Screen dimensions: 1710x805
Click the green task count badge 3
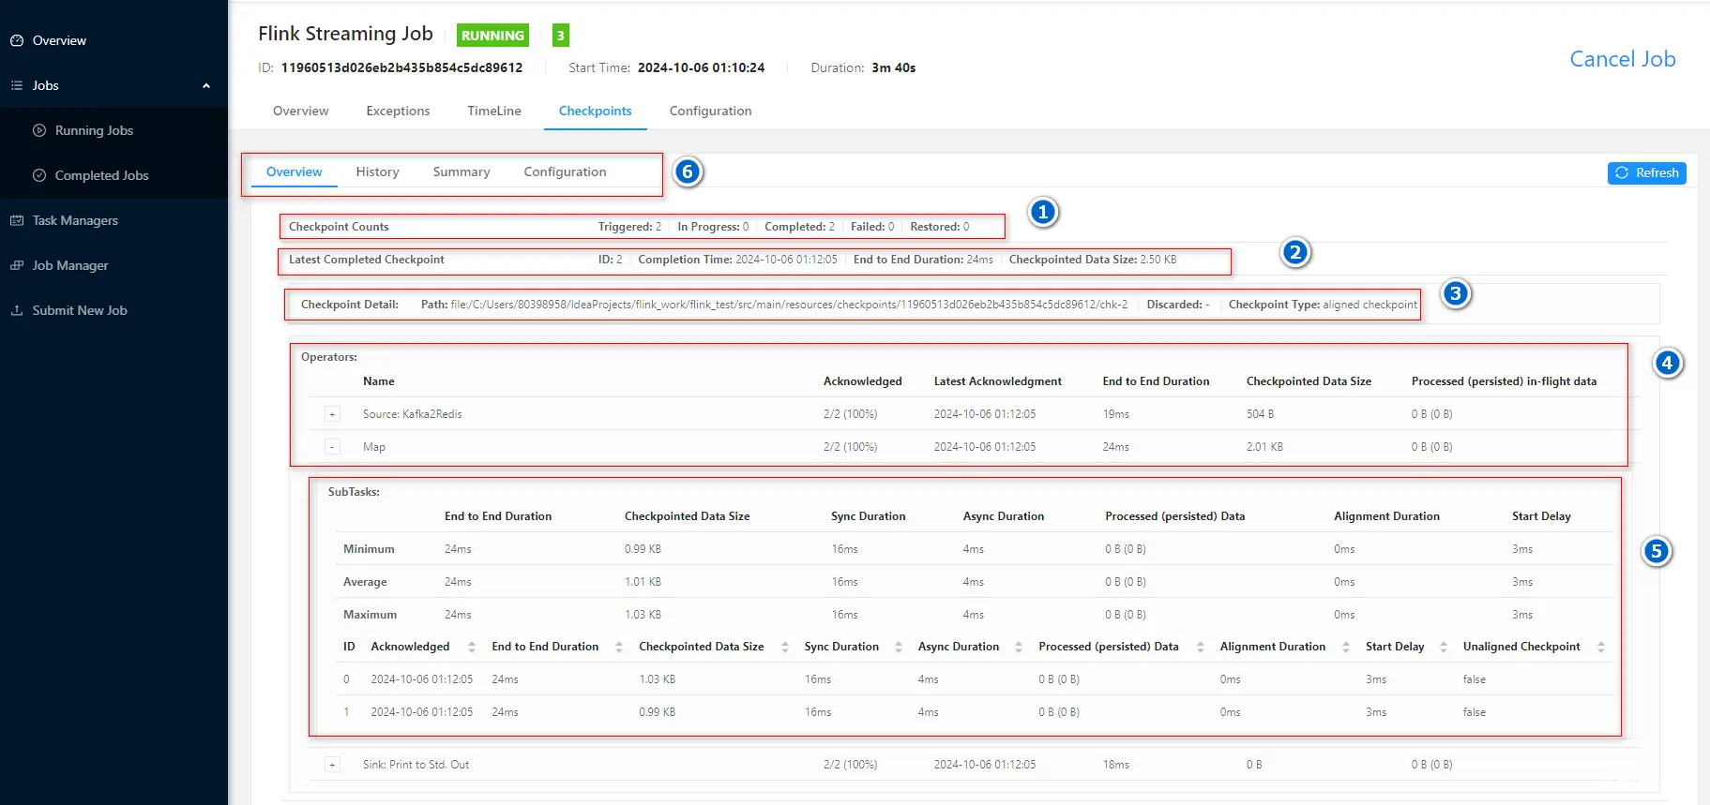click(561, 36)
